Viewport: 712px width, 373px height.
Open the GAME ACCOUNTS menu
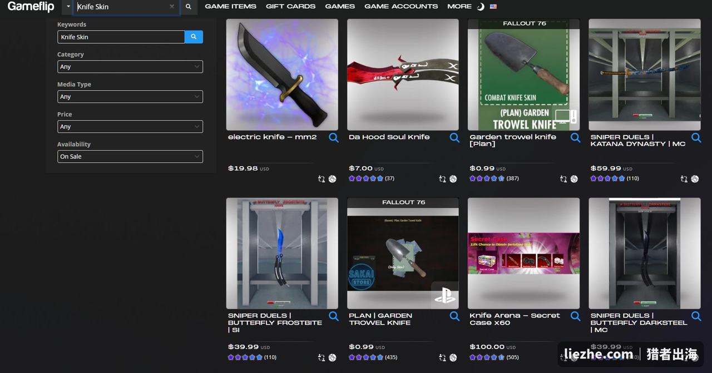[401, 7]
